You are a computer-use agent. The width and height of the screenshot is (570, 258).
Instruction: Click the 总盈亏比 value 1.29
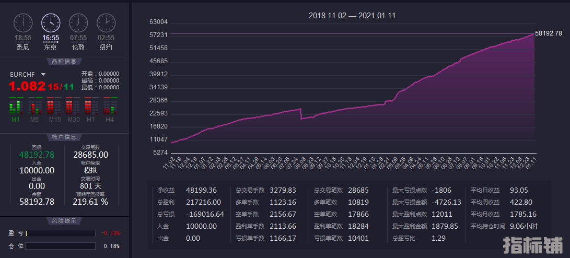click(438, 238)
